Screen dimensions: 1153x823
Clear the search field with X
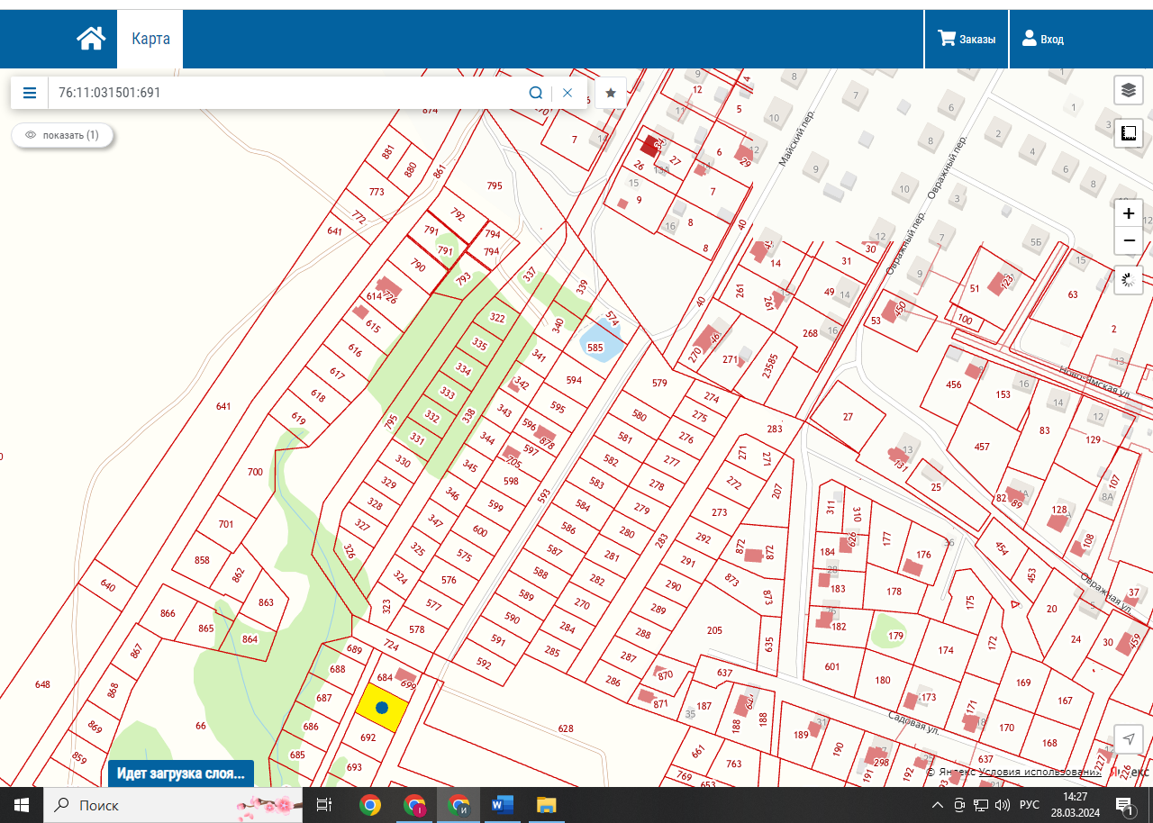(x=567, y=93)
